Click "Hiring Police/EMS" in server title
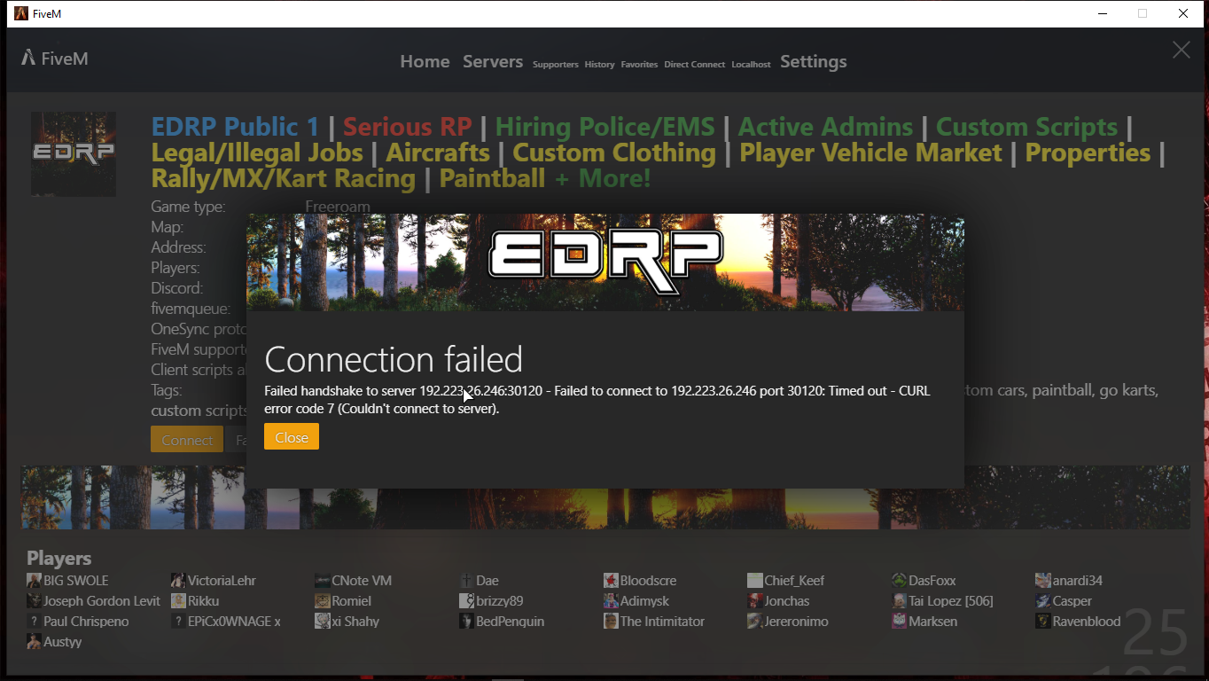 [605, 128]
